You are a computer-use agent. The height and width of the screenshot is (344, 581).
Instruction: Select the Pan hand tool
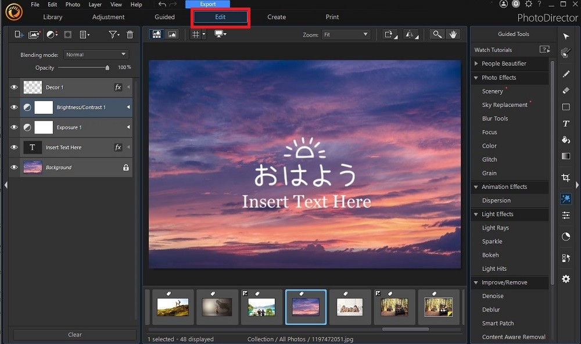click(453, 34)
